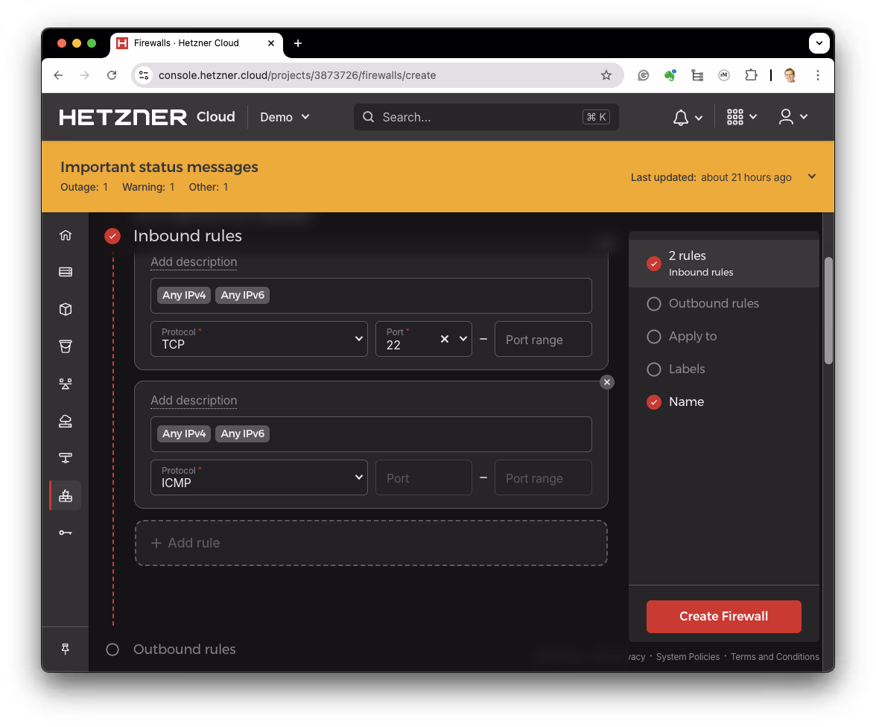This screenshot has height=727, width=876.
Task: Expand the status messages banner chevron
Action: click(811, 177)
